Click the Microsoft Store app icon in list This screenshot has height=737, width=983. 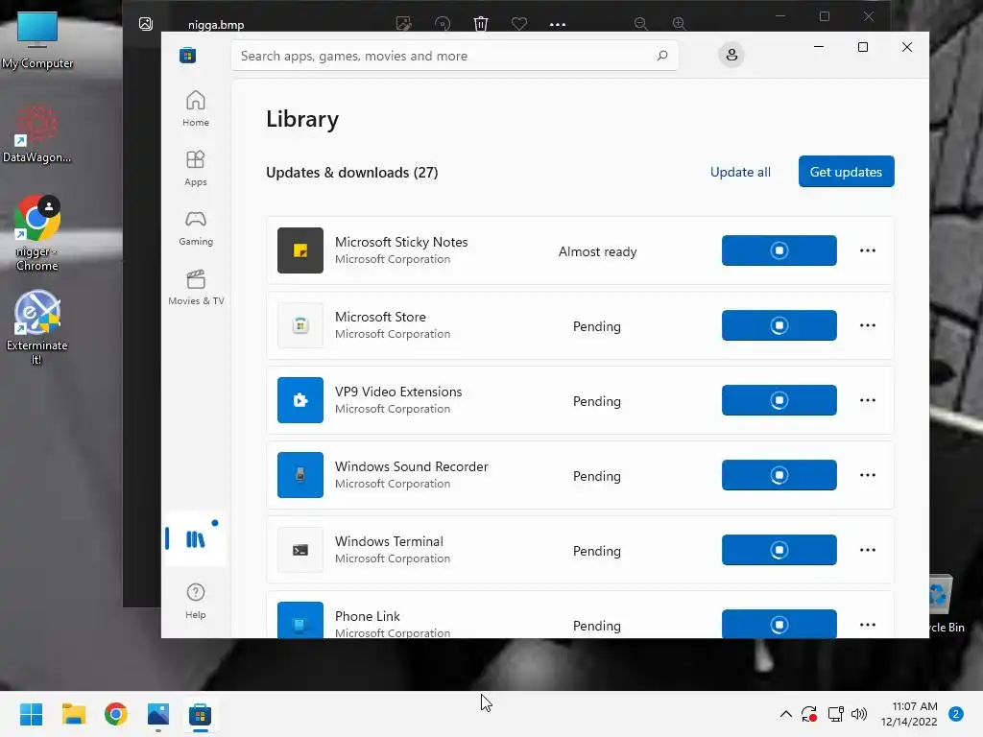[300, 325]
